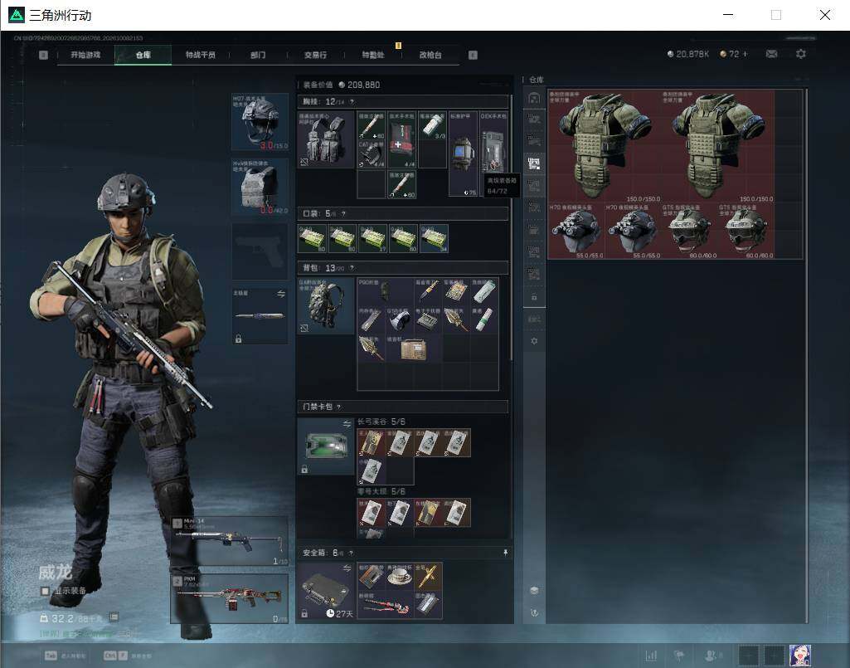
Task: Open the mail envelope icon
Action: [771, 54]
